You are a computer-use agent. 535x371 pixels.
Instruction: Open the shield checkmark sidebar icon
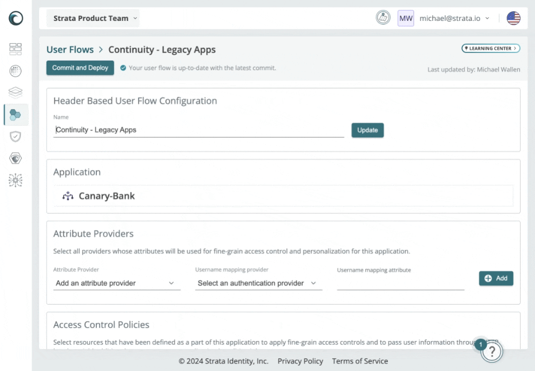click(16, 136)
